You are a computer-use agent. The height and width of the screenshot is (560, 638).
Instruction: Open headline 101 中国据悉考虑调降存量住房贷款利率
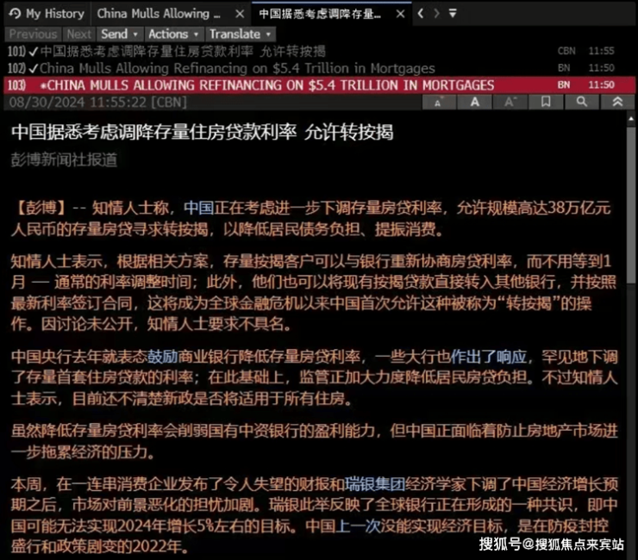pos(319,51)
